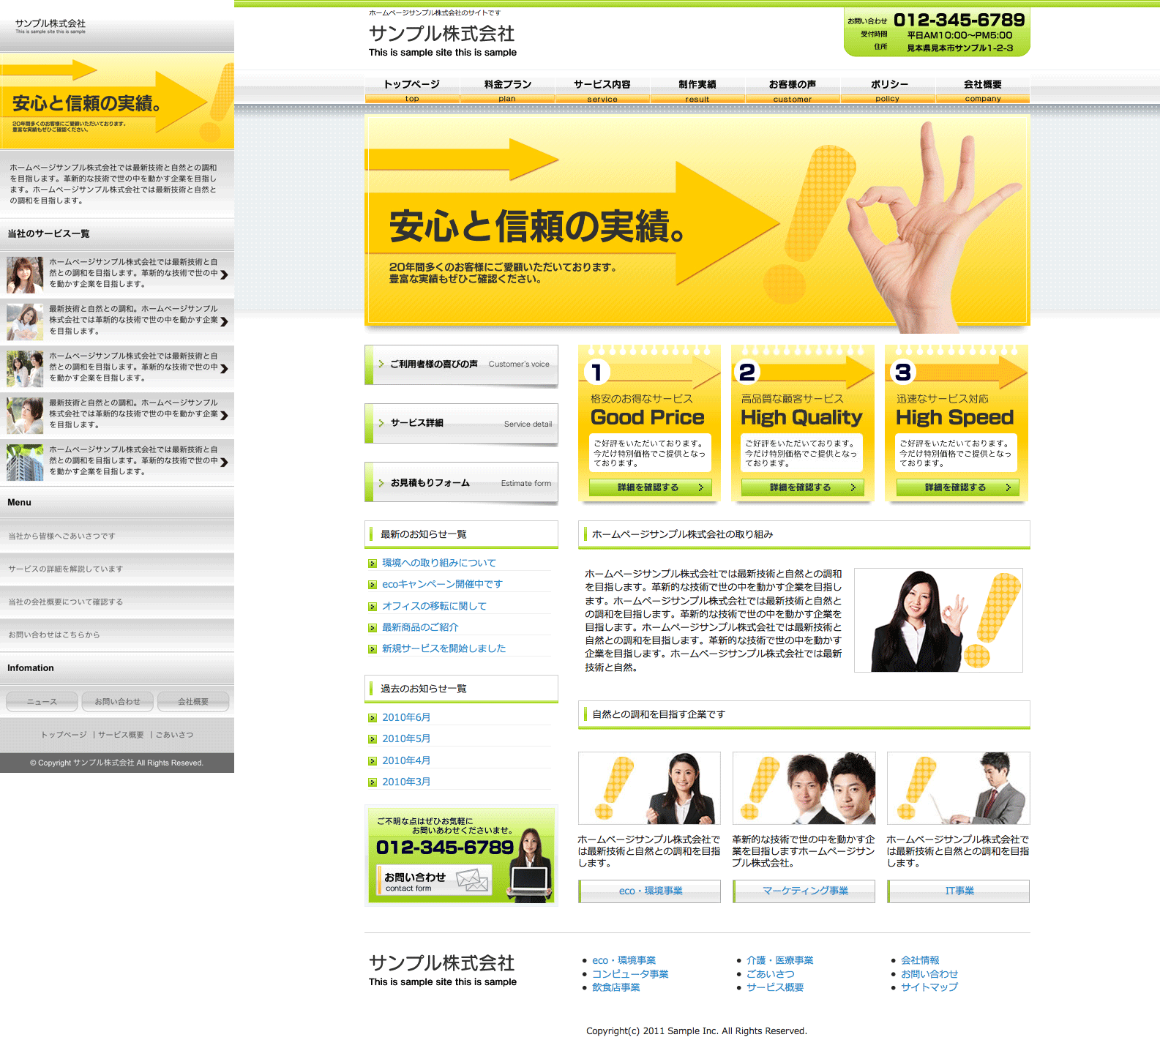This screenshot has width=1160, height=1040.
Task: Click the number 3 badge on High Speed card
Action: [x=903, y=373]
